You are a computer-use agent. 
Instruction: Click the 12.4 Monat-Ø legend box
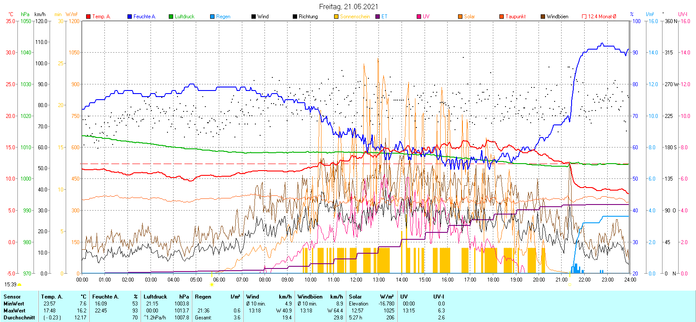pyautogui.click(x=584, y=17)
